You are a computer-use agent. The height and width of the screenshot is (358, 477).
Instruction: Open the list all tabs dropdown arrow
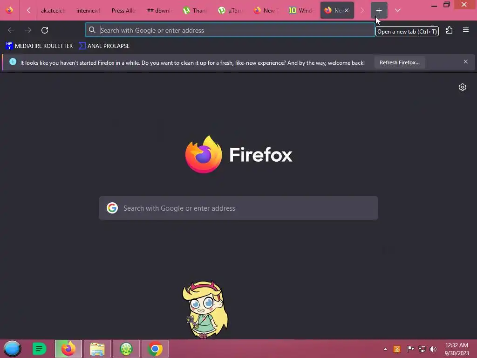pos(398,10)
